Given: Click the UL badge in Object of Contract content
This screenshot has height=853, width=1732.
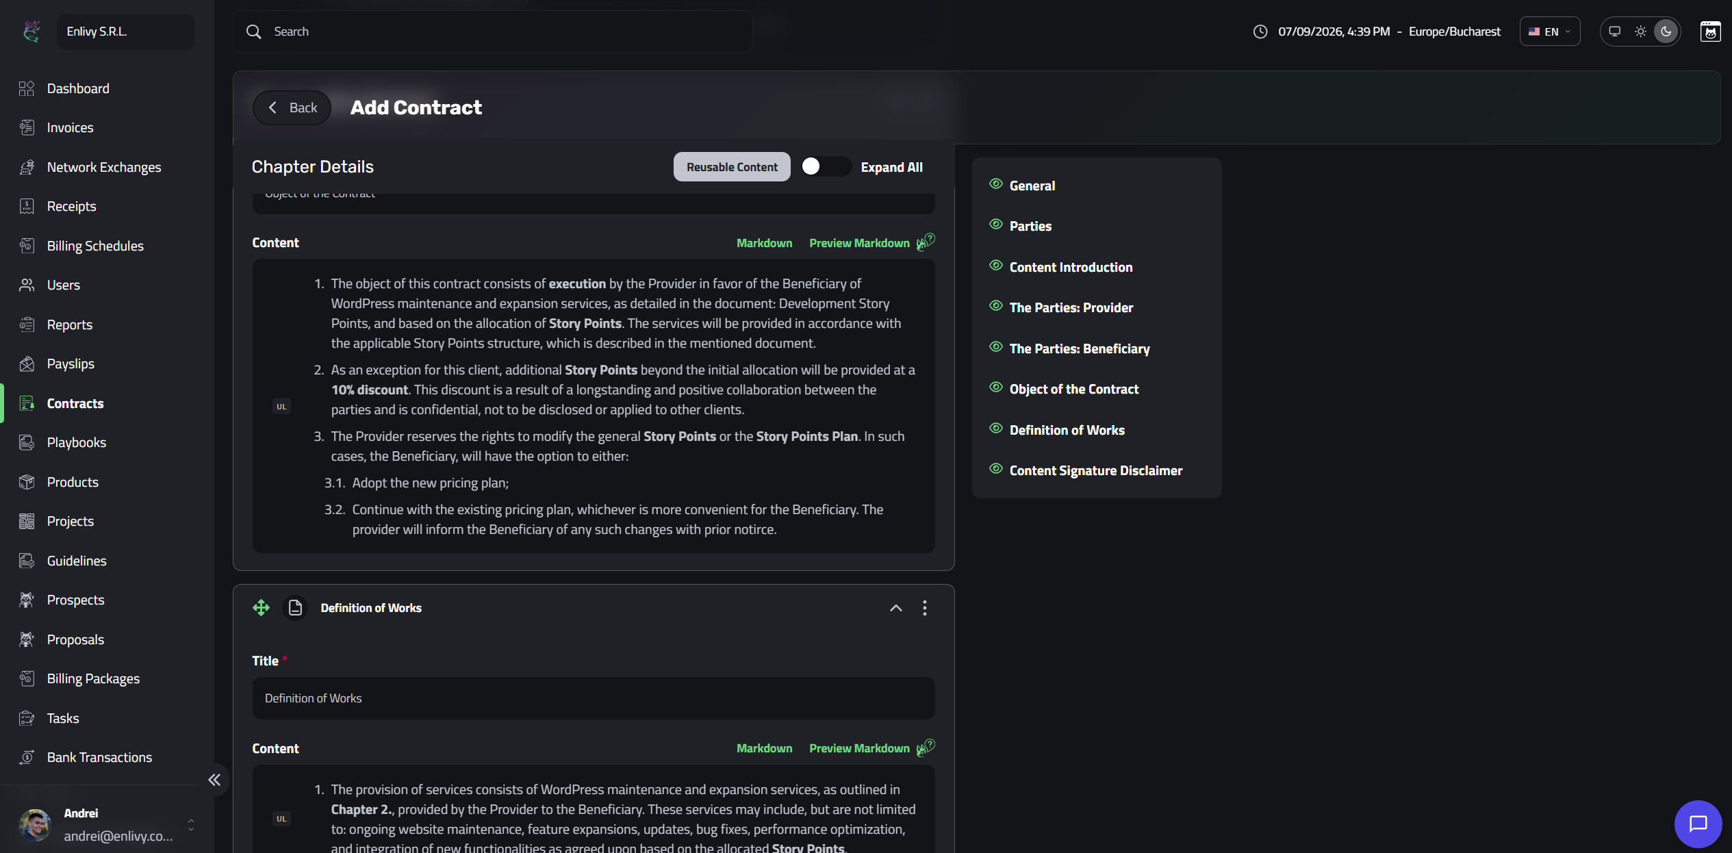Looking at the screenshot, I should point(281,407).
